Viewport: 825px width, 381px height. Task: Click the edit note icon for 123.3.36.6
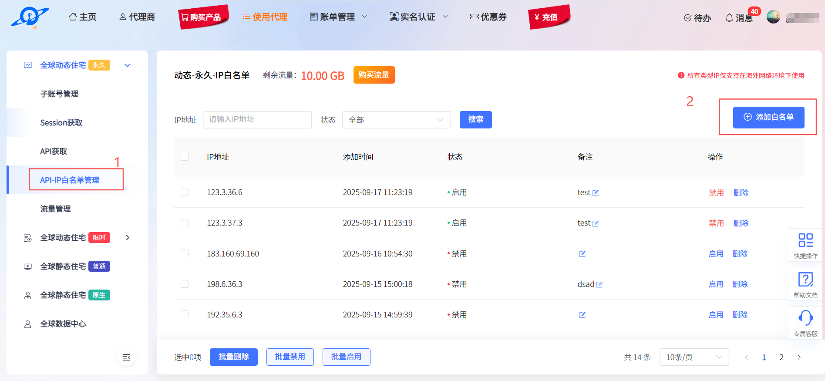[596, 193]
